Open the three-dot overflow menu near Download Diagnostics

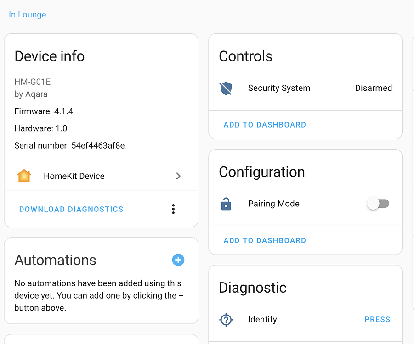173,209
